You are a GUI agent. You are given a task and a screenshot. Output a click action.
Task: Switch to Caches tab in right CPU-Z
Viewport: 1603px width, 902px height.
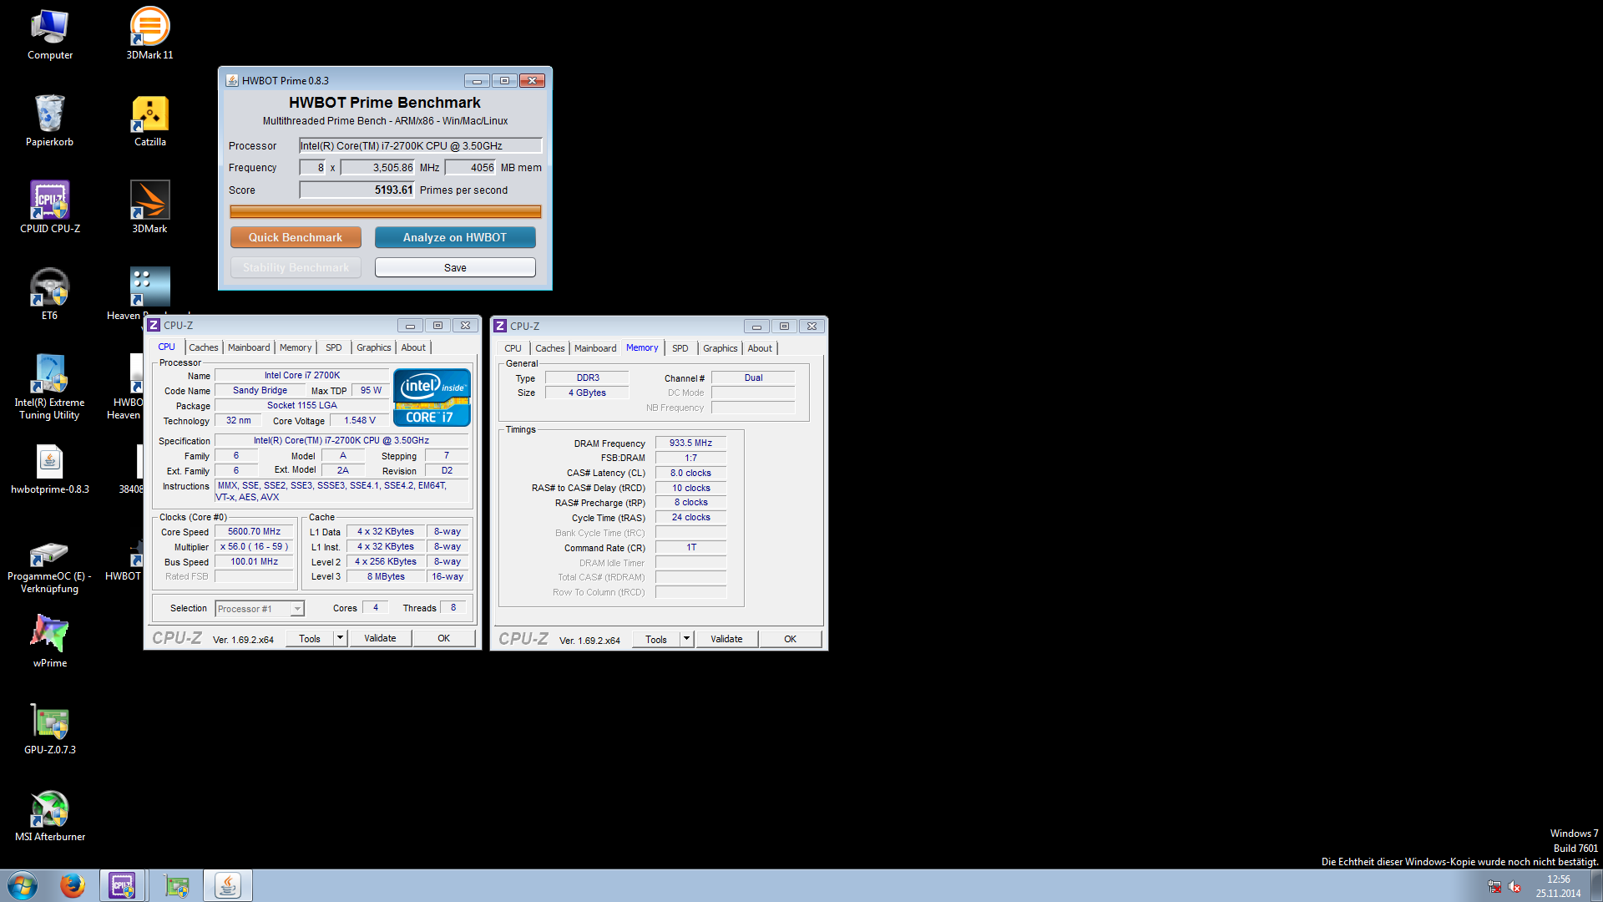tap(549, 348)
